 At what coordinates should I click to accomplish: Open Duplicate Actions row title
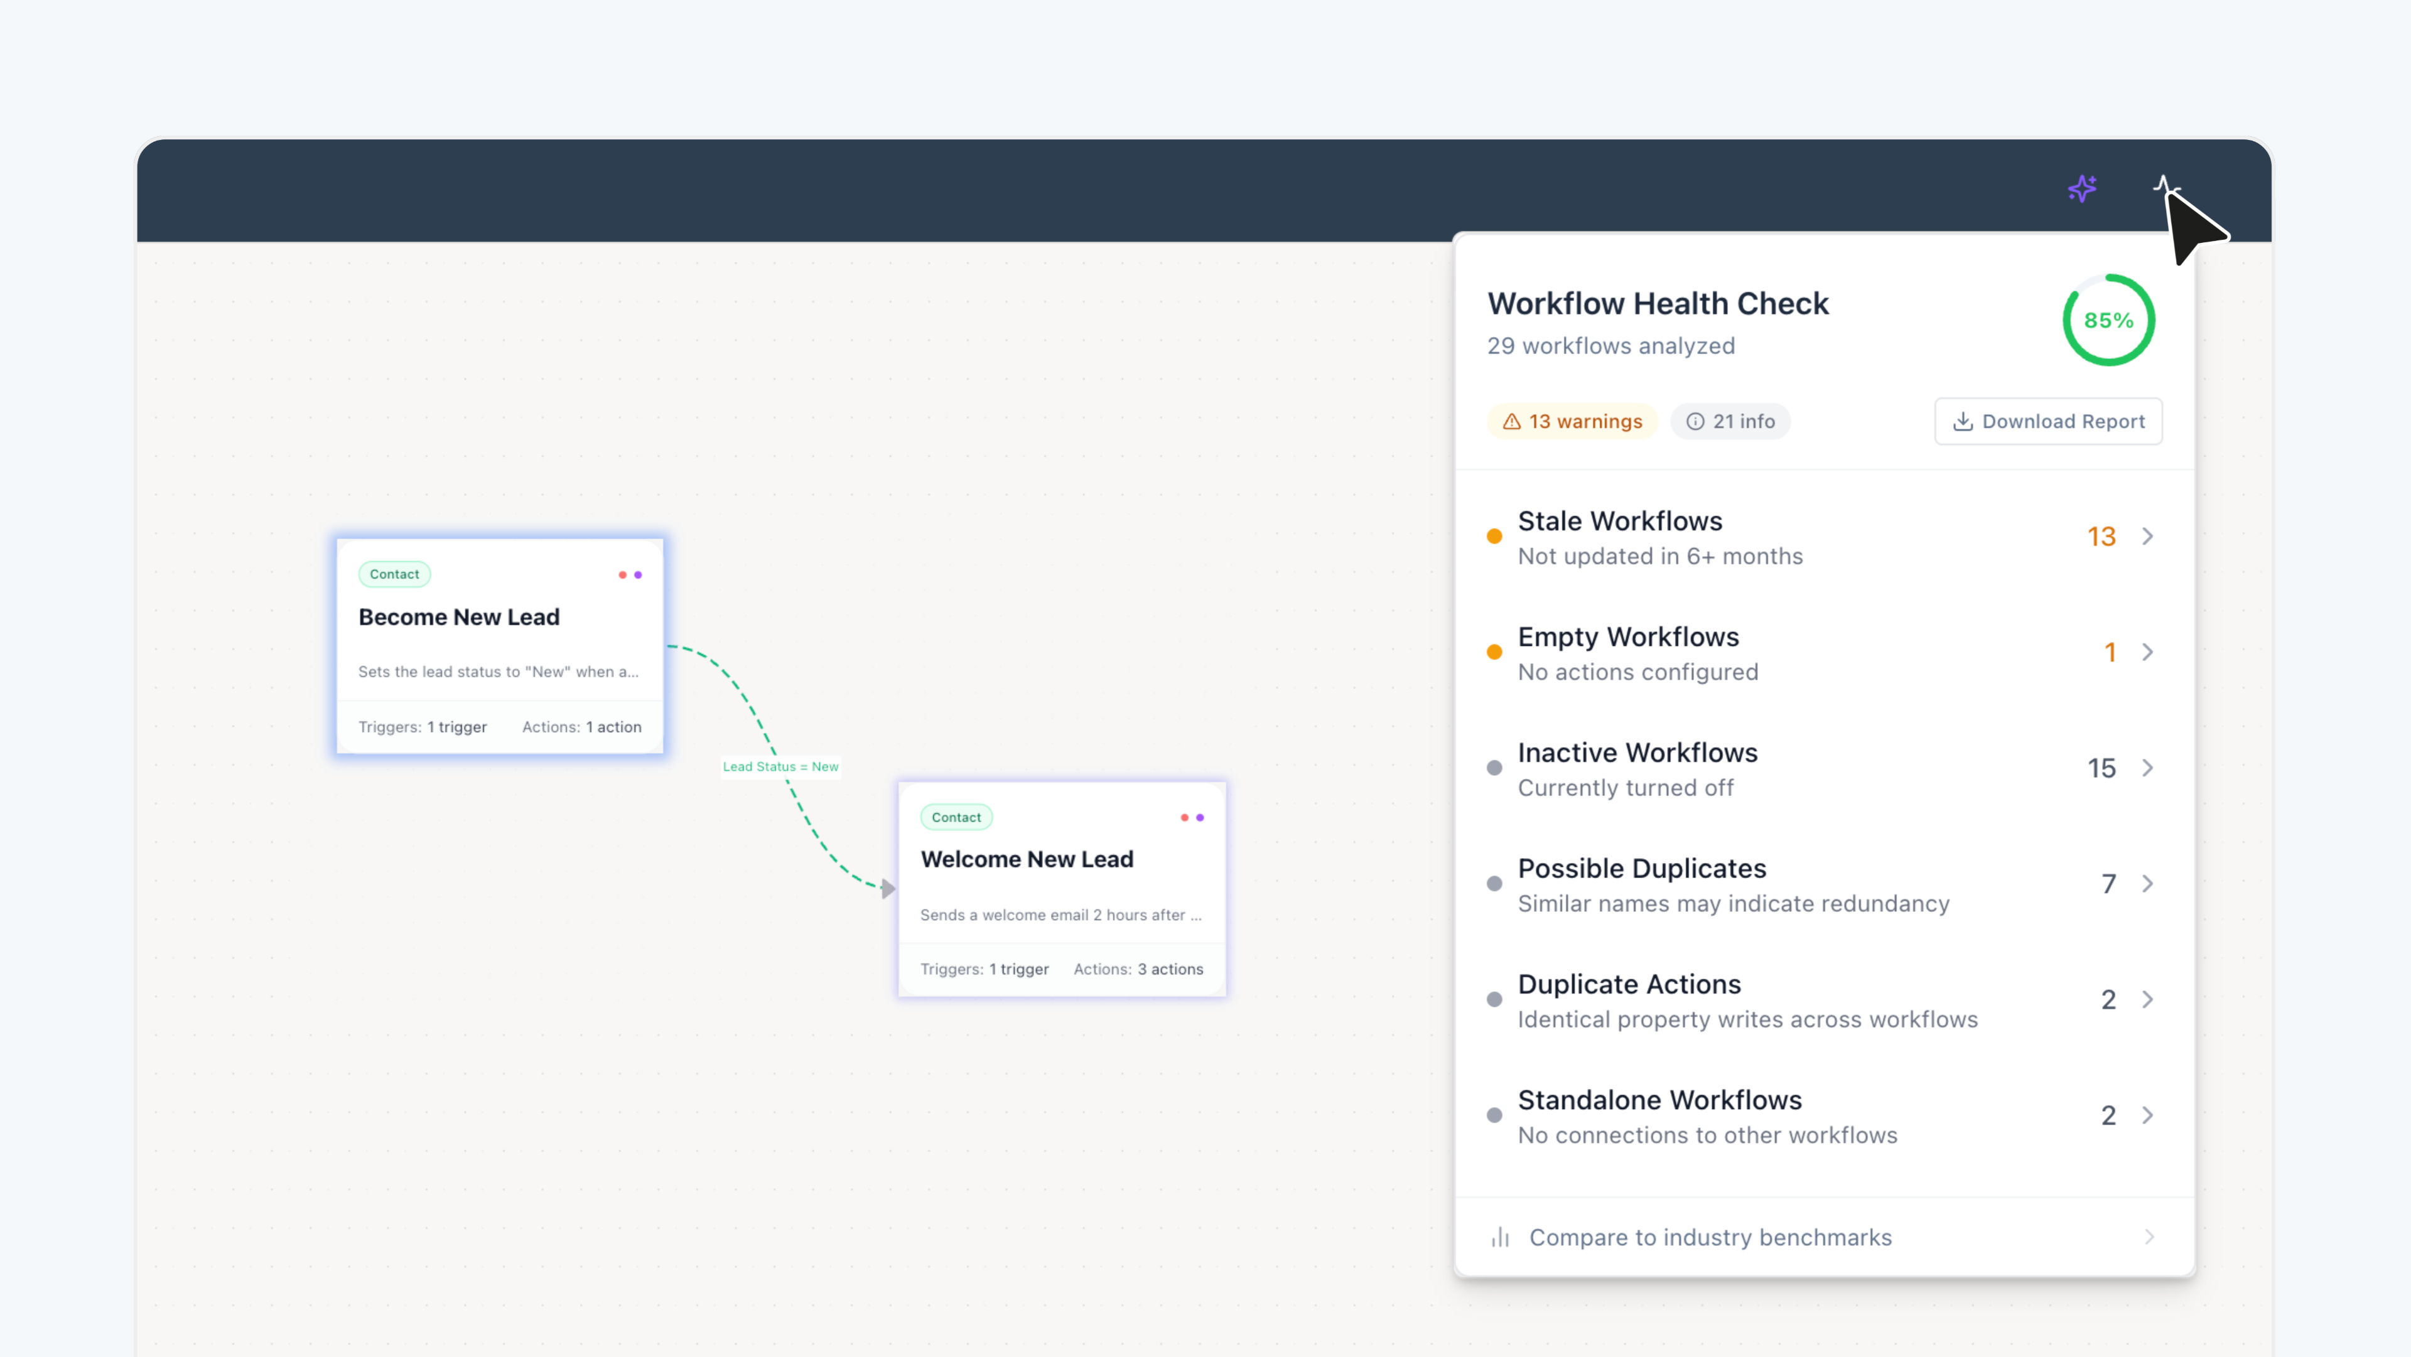click(1629, 984)
